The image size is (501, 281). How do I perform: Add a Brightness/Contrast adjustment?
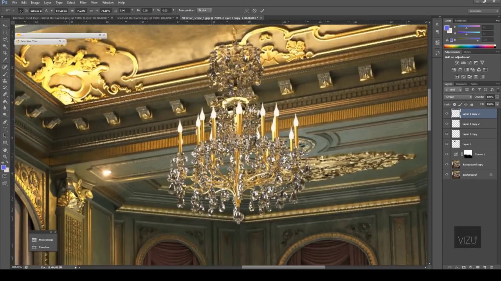click(457, 62)
